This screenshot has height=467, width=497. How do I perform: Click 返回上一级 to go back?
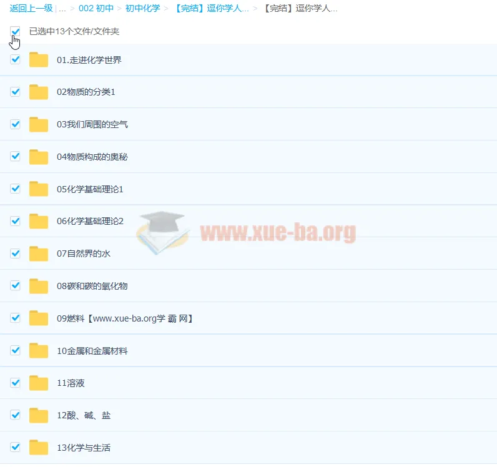31,9
